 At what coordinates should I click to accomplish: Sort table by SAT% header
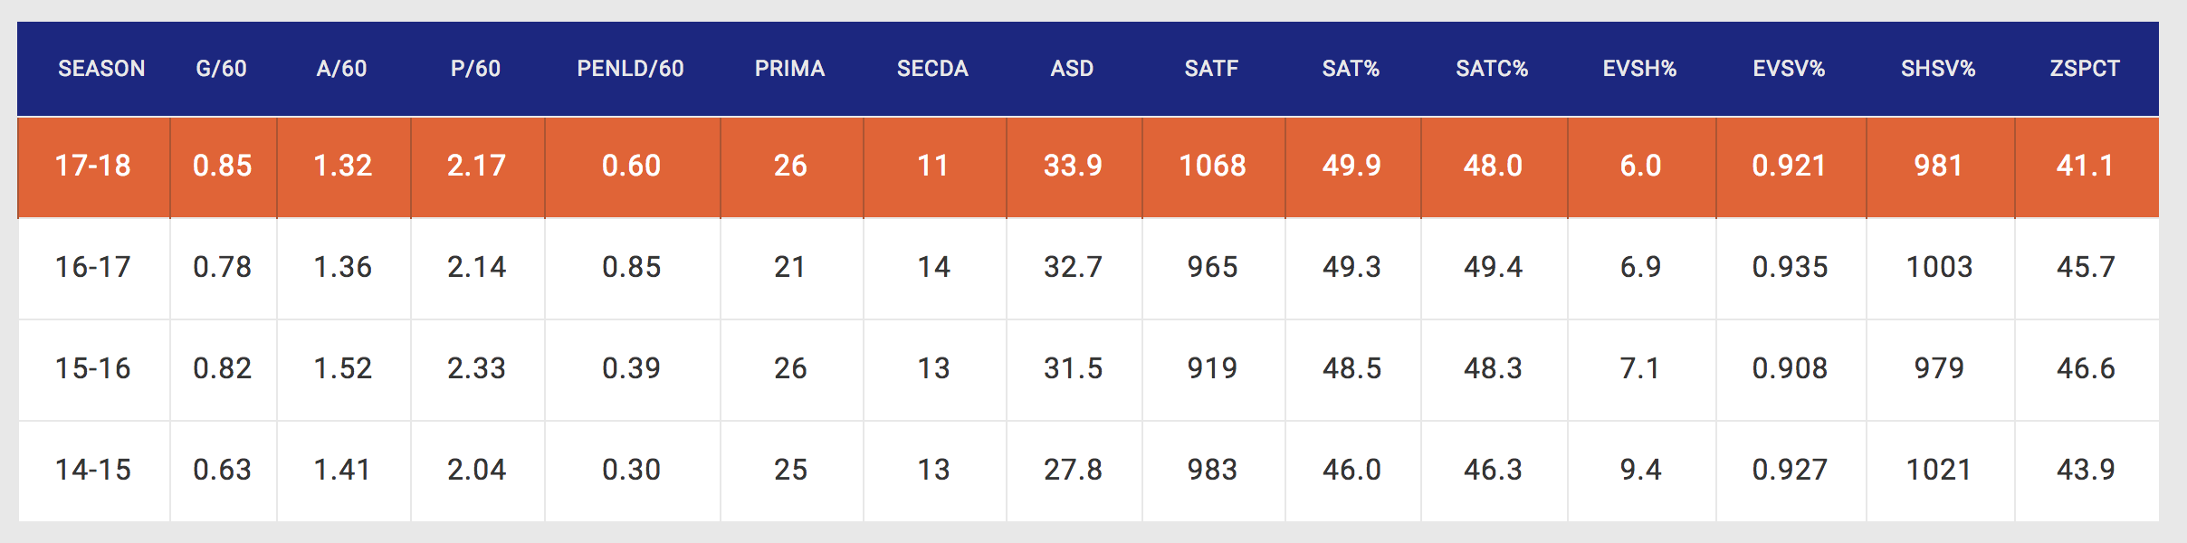1351,69
